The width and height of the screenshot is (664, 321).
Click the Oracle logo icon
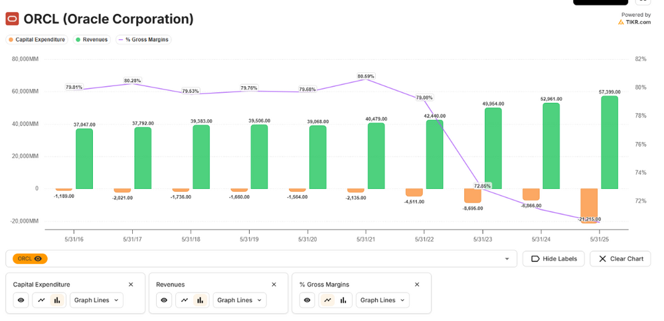[x=12, y=19]
